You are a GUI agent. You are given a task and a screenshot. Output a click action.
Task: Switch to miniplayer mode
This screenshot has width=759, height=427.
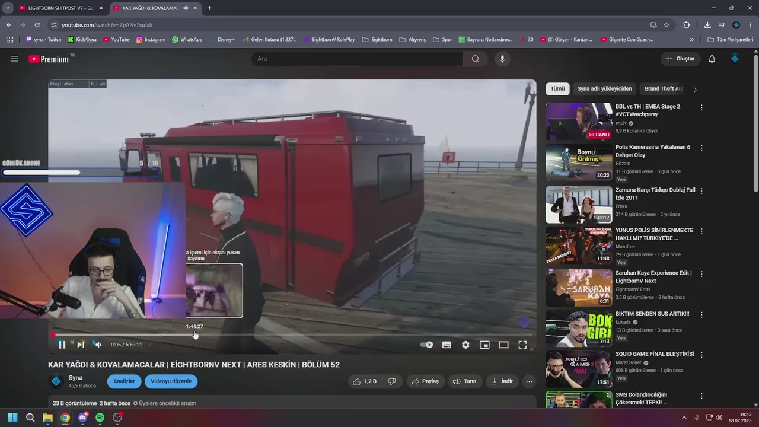(484, 345)
